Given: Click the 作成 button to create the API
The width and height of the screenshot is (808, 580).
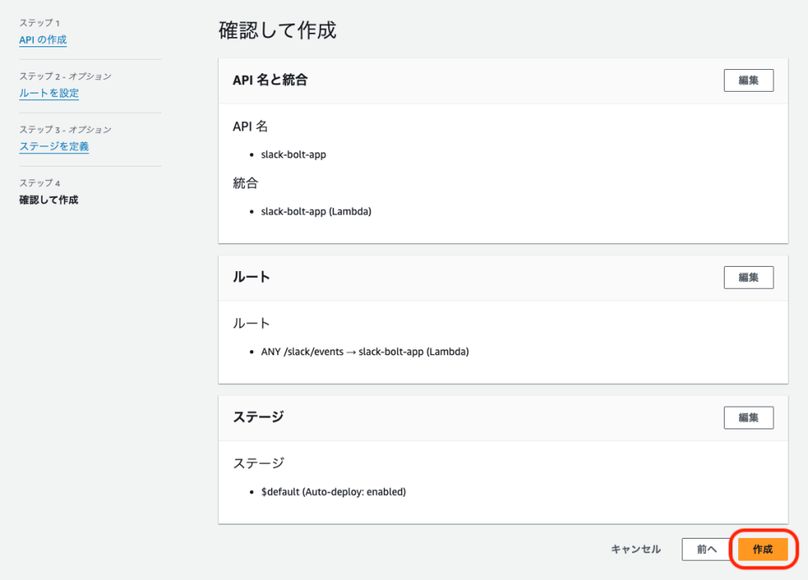Looking at the screenshot, I should (x=763, y=549).
